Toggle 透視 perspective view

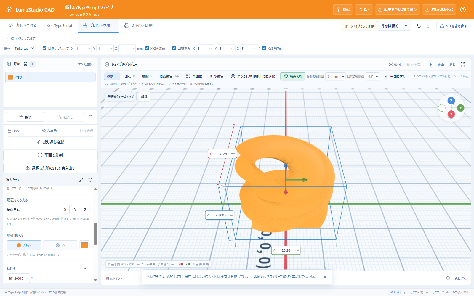pos(395,64)
